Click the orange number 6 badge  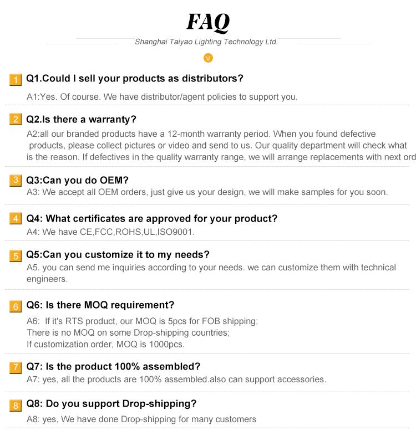16,306
